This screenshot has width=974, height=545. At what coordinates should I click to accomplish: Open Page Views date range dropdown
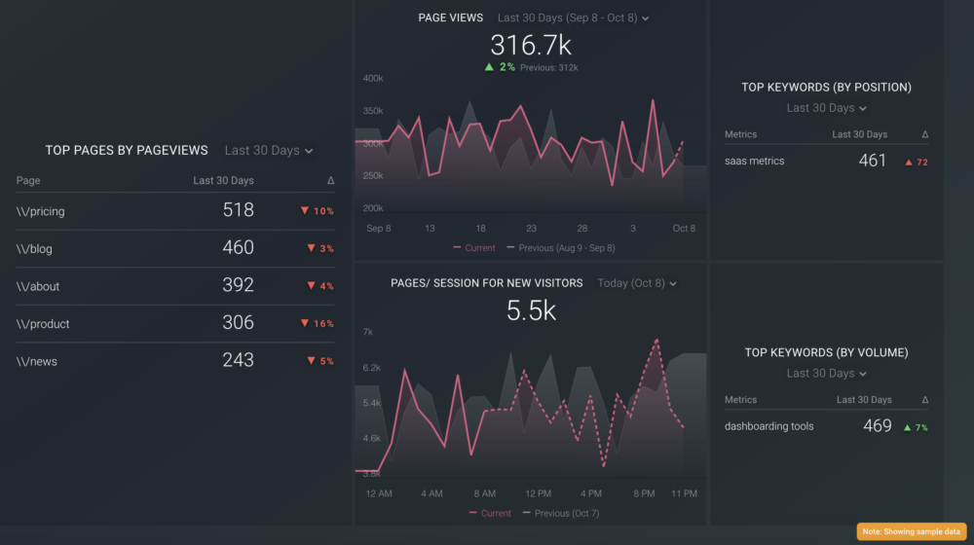coord(573,18)
